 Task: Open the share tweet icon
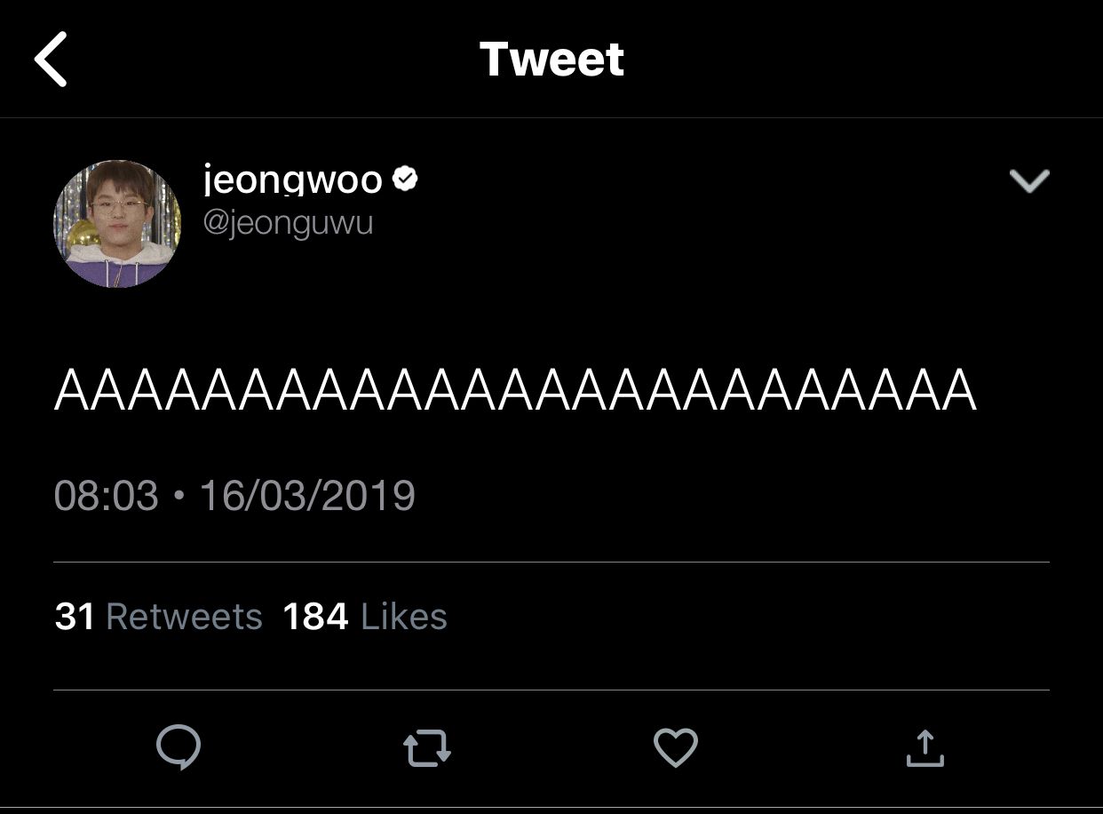pos(924,747)
